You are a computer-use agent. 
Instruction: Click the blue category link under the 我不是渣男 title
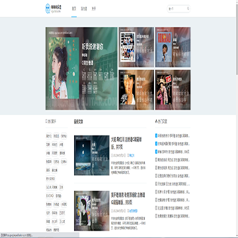[133, 211]
